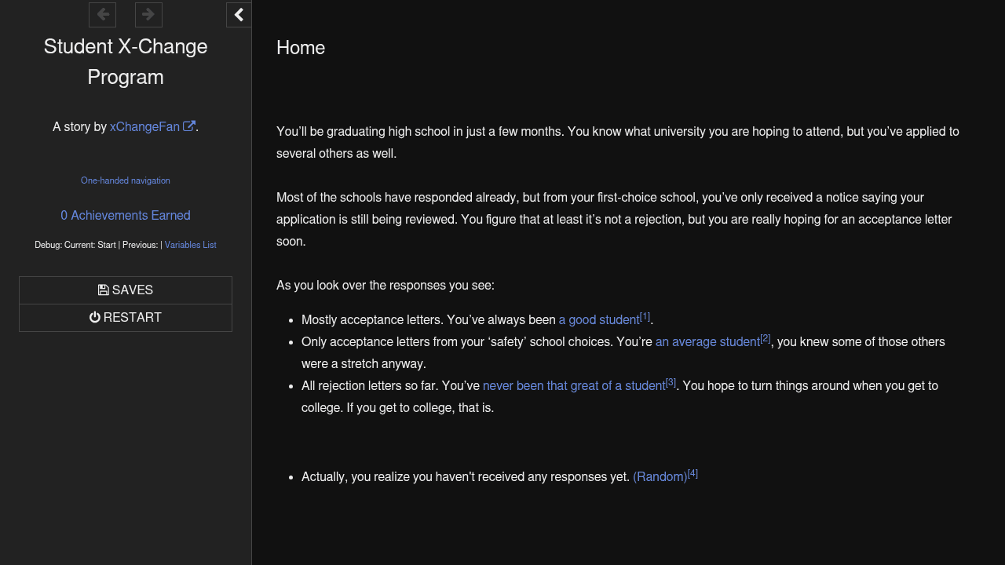Click the footnote marker [2]
The height and width of the screenshot is (565, 1005).
(766, 339)
